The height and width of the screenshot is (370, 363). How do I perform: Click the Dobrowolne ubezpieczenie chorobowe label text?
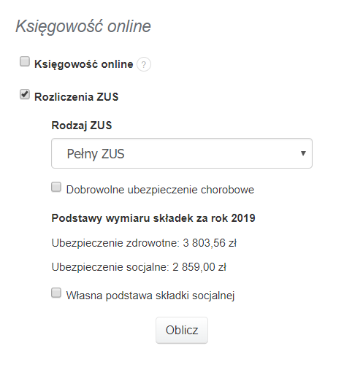(x=160, y=190)
